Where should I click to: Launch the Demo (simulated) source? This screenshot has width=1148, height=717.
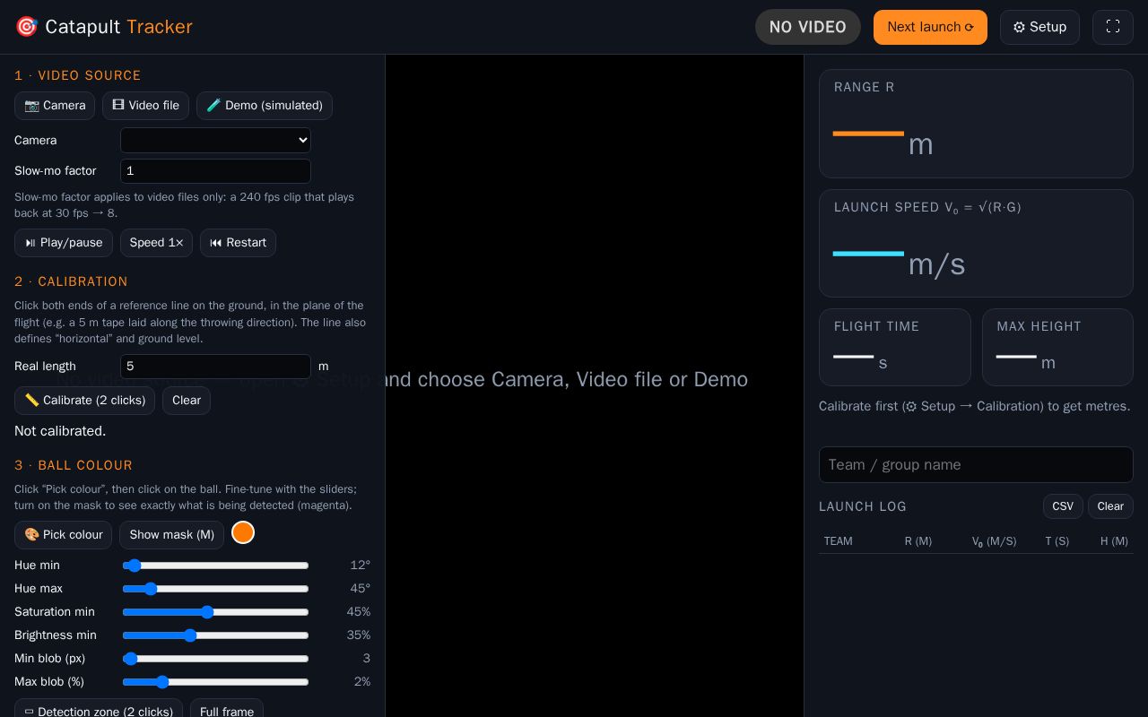[265, 105]
